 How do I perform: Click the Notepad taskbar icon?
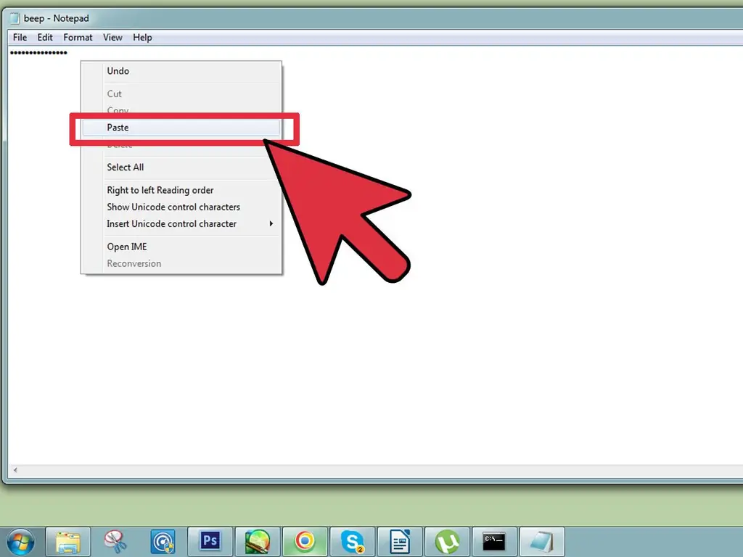pos(541,541)
